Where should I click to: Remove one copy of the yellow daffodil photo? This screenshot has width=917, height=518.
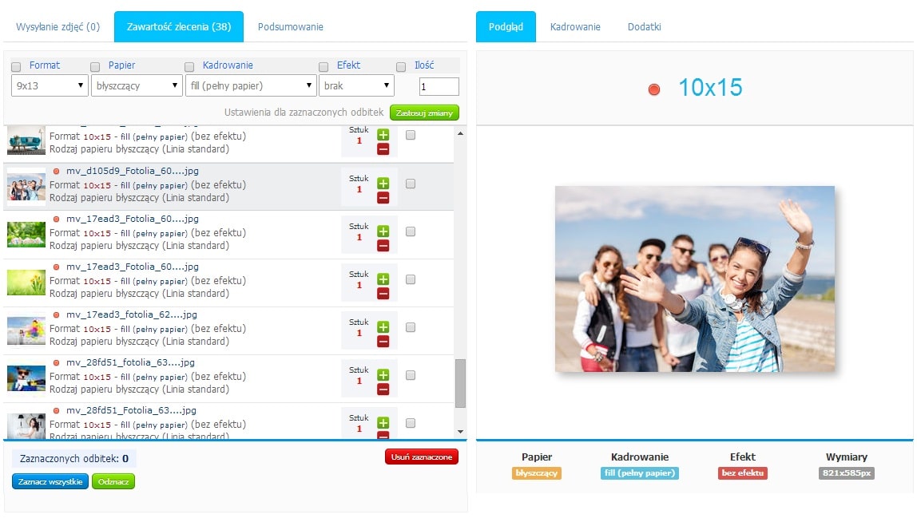point(383,294)
